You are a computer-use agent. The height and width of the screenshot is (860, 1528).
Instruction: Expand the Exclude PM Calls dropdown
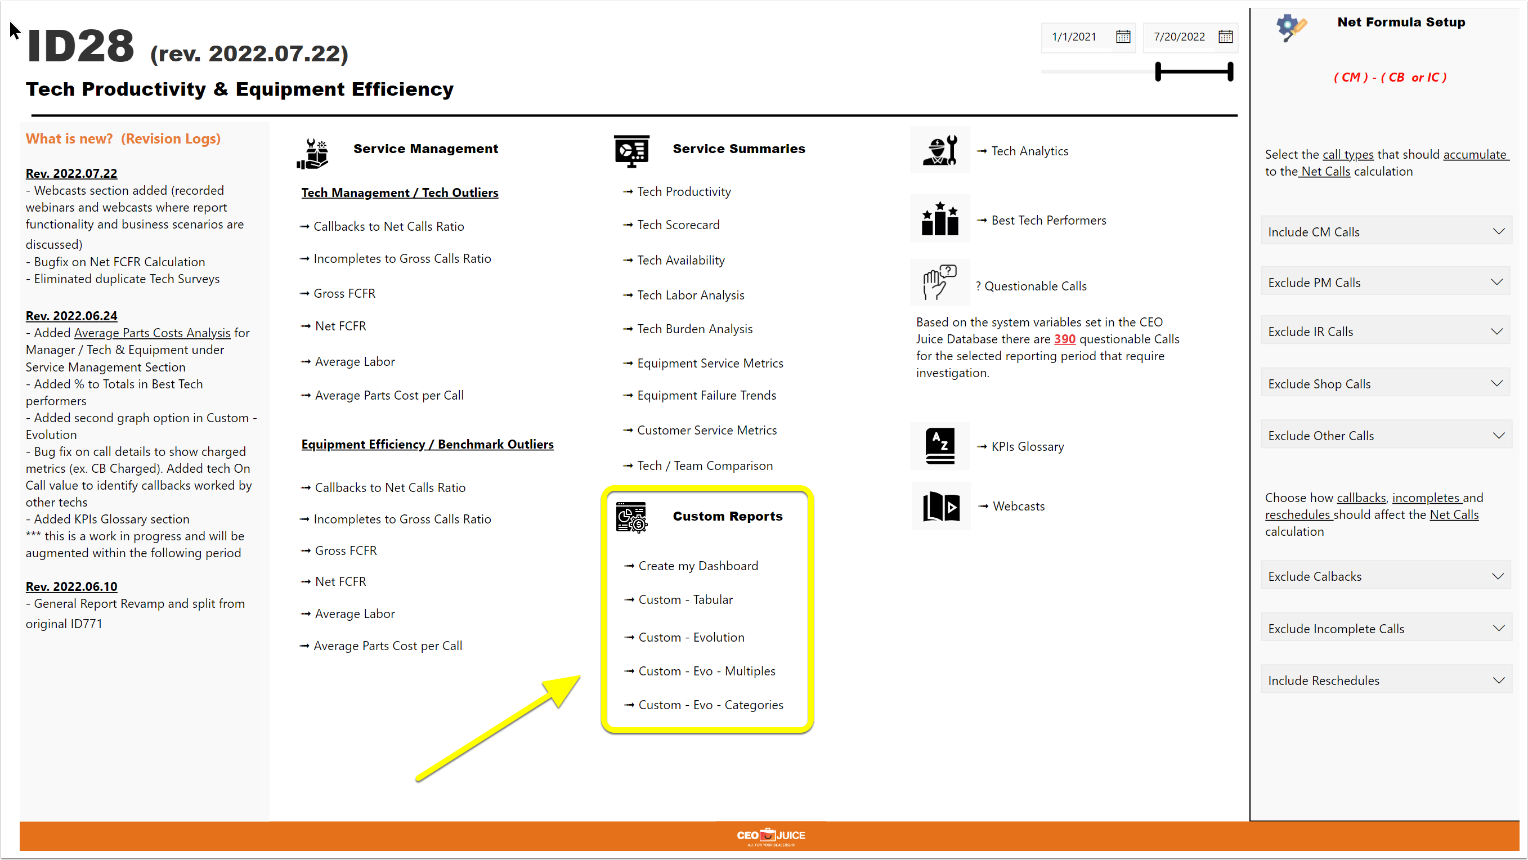pos(1386,282)
